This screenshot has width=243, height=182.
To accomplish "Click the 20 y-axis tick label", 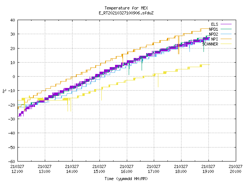I will point(13,49).
